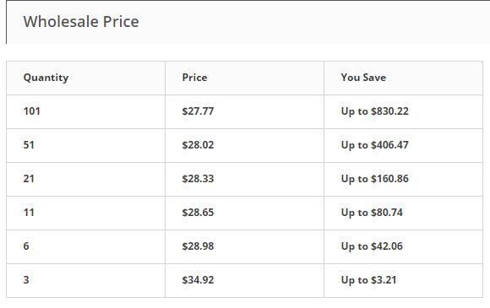Screen dimensions: 490x308
Task: Select the Price column header
Action: tap(244, 78)
